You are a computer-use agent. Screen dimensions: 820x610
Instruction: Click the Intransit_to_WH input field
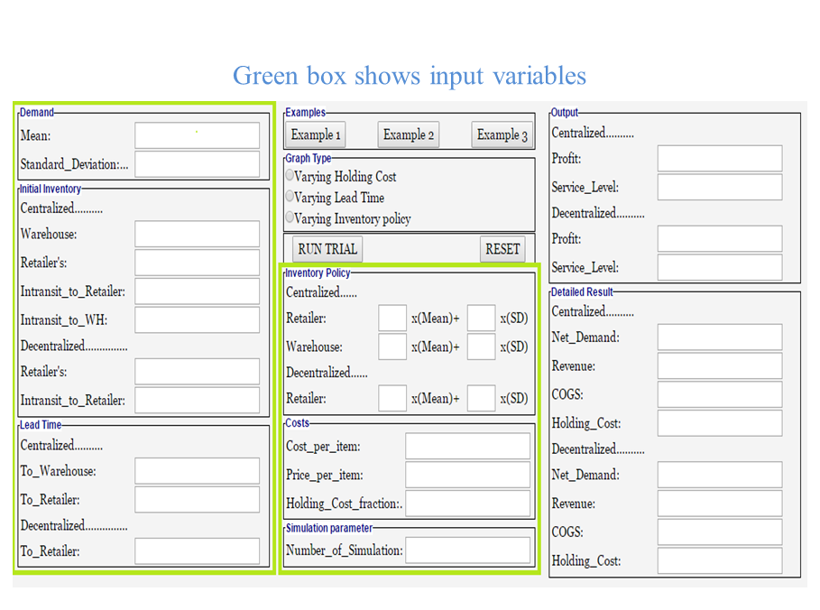coord(198,320)
